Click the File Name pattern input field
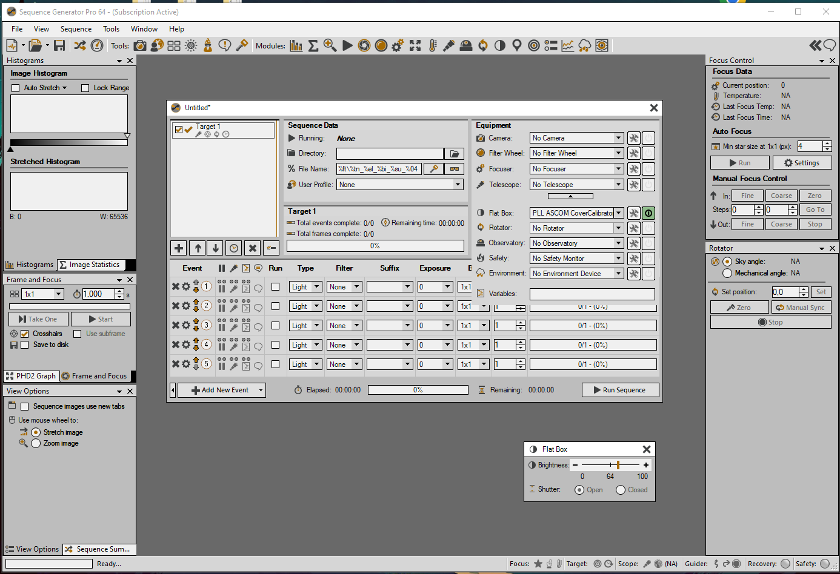The width and height of the screenshot is (840, 574). pos(379,169)
